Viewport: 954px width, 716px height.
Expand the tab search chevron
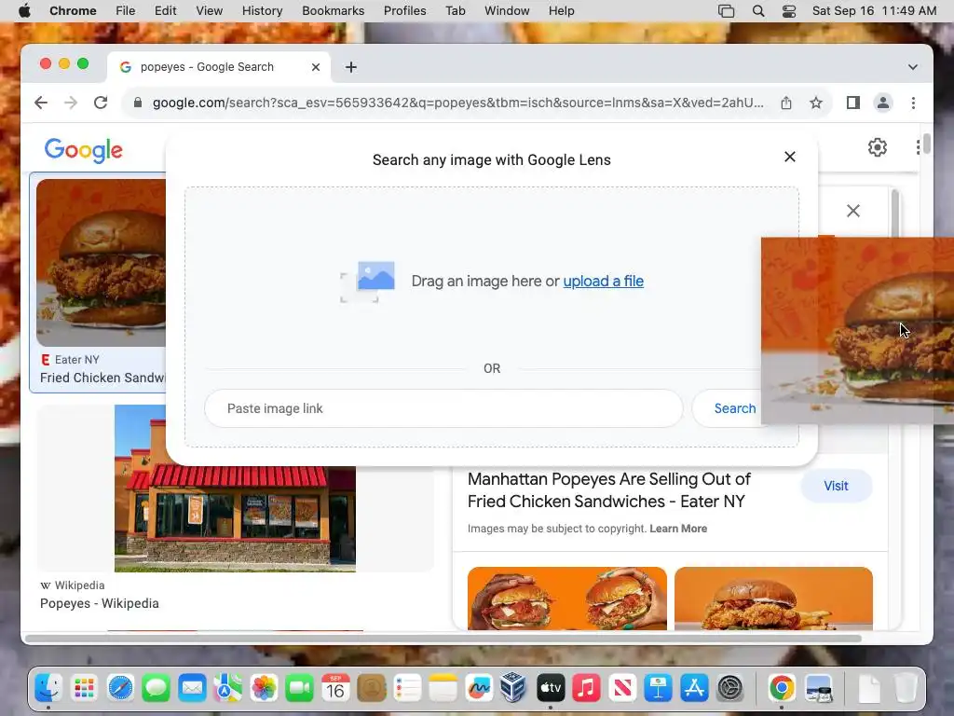913,67
